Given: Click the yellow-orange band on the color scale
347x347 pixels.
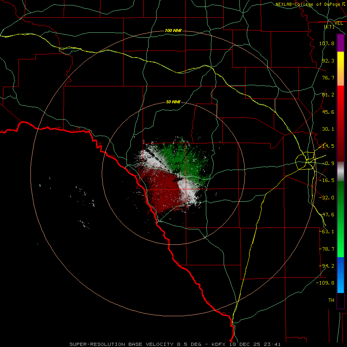Looking at the screenshot, I should [x=340, y=69].
